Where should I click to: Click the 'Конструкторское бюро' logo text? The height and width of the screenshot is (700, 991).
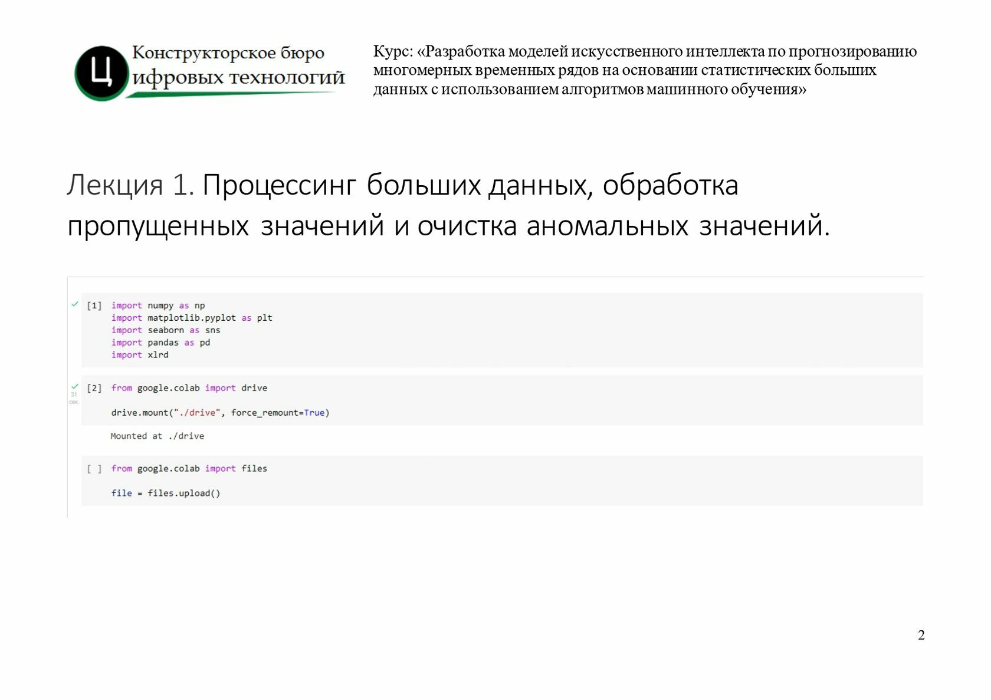[x=228, y=52]
